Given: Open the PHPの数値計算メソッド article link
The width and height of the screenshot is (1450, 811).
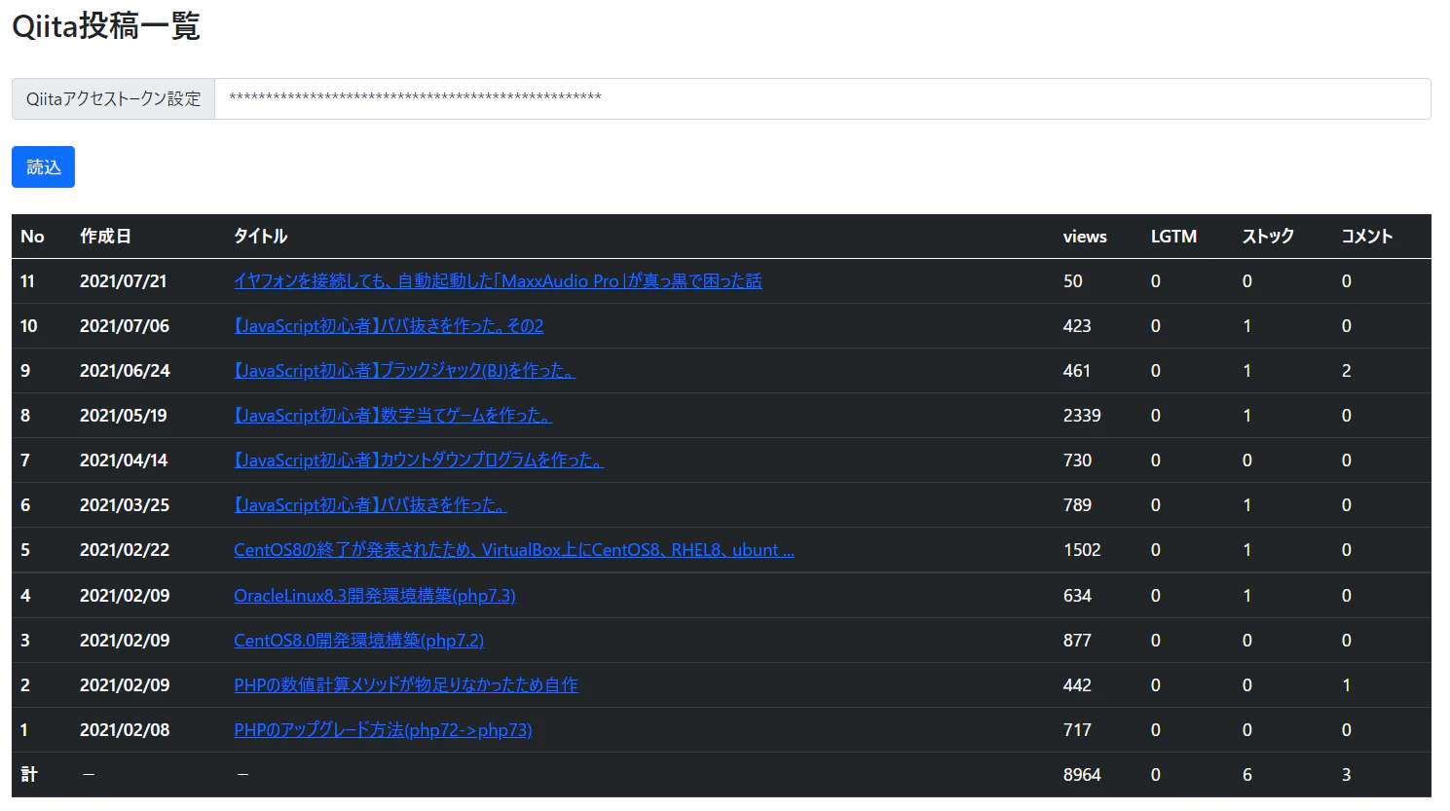Looking at the screenshot, I should (406, 685).
